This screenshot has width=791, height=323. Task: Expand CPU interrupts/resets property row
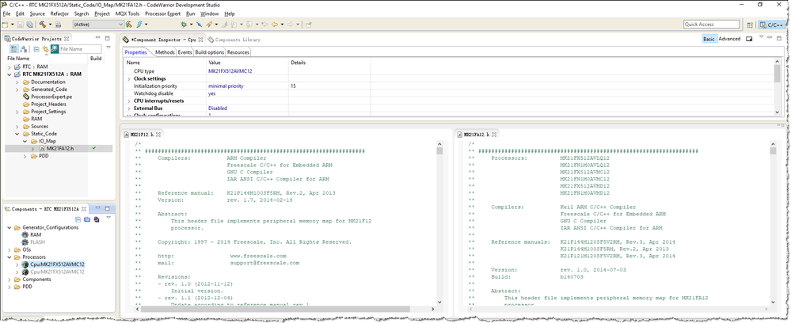(128, 101)
